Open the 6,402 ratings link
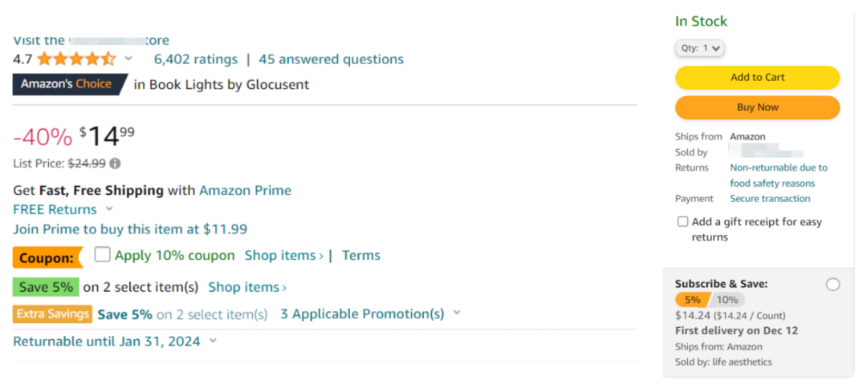Image resolution: width=867 pixels, height=384 pixels. click(x=196, y=59)
